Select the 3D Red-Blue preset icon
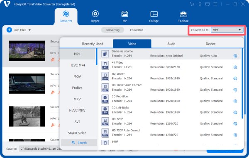The height and width of the screenshot is (158, 249). tap(105, 99)
